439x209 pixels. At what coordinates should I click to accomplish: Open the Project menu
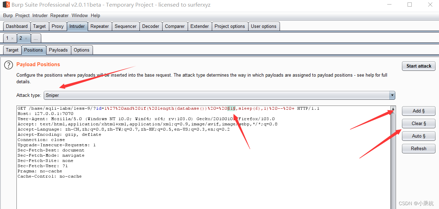[22, 15]
